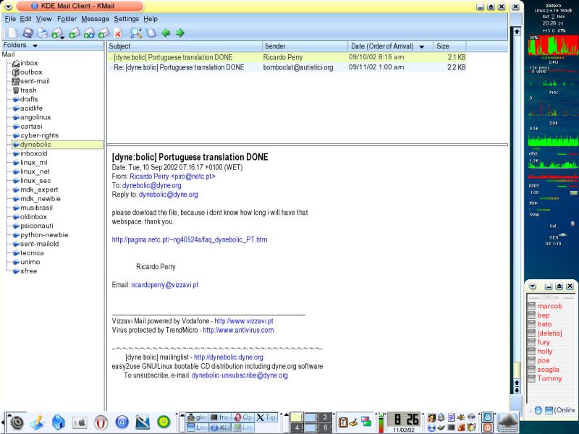Open the Settings menu
Viewport: 579px width, 434px height.
pos(126,19)
